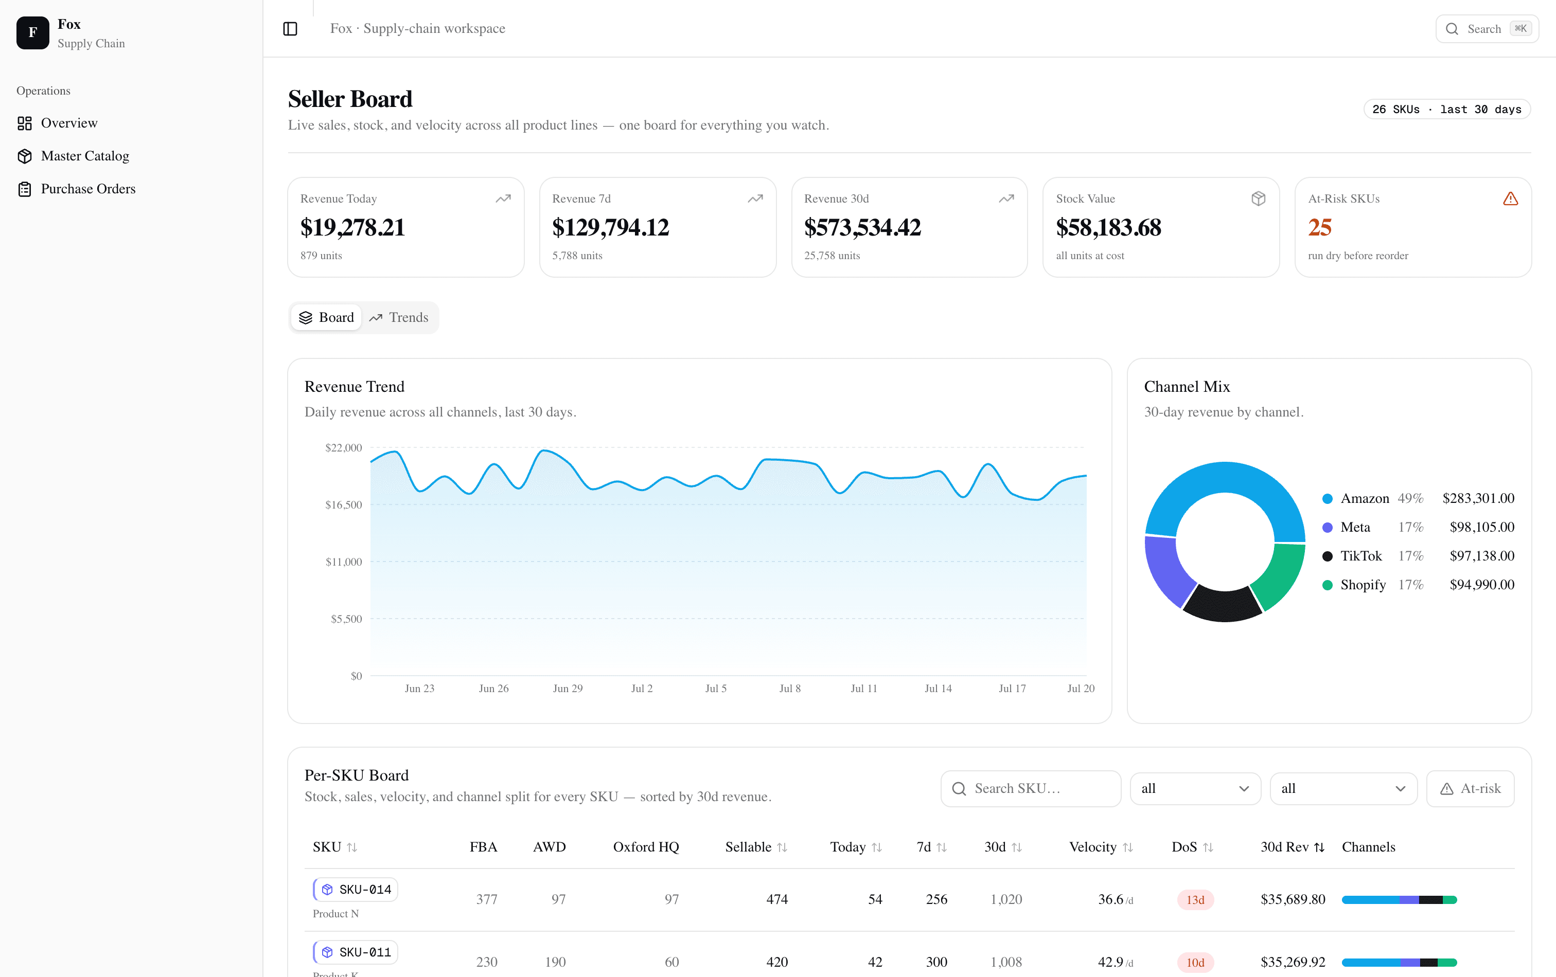Click the $35,689.80 revenue cell

pyautogui.click(x=1293, y=899)
